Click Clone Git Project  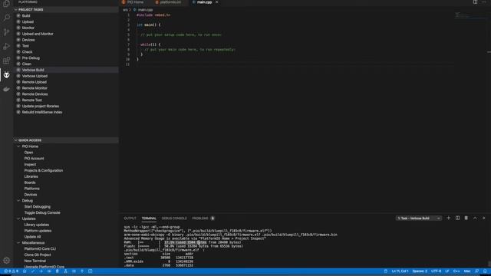(x=38, y=255)
